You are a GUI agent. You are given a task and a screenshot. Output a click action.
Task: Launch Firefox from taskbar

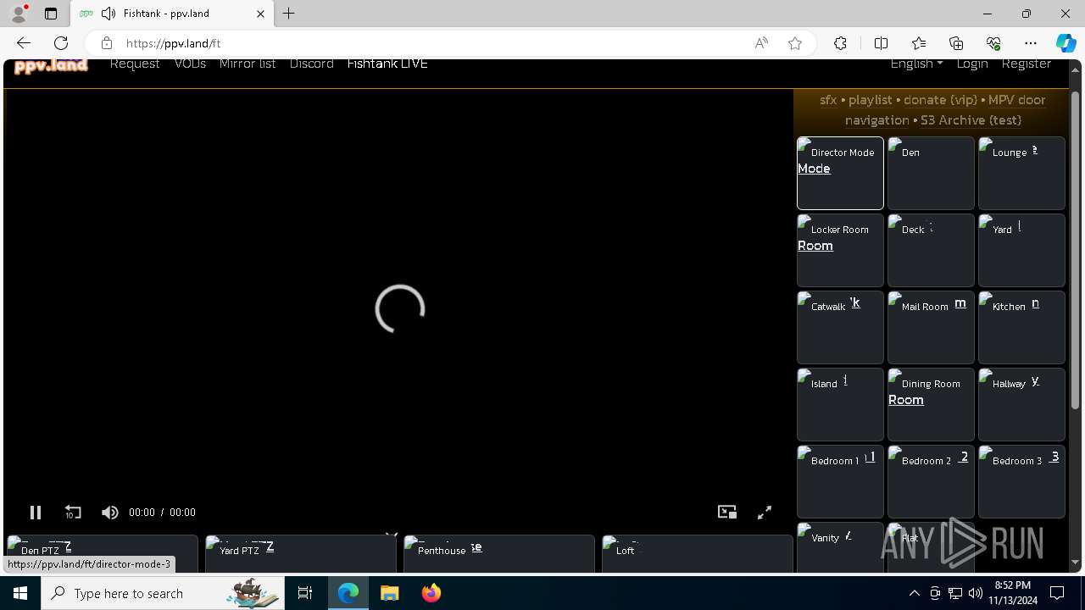[x=431, y=593]
